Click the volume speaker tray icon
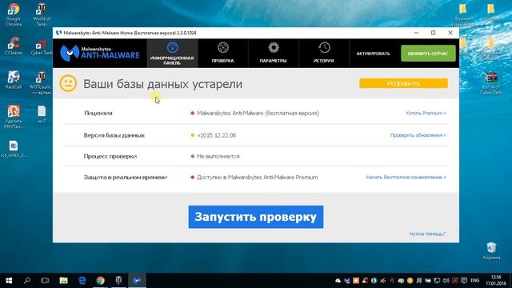 [x=446, y=281]
